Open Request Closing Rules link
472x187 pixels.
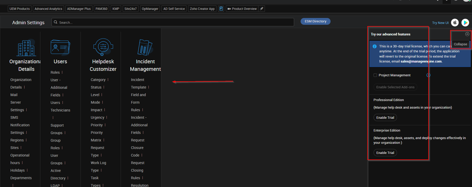coord(138,170)
